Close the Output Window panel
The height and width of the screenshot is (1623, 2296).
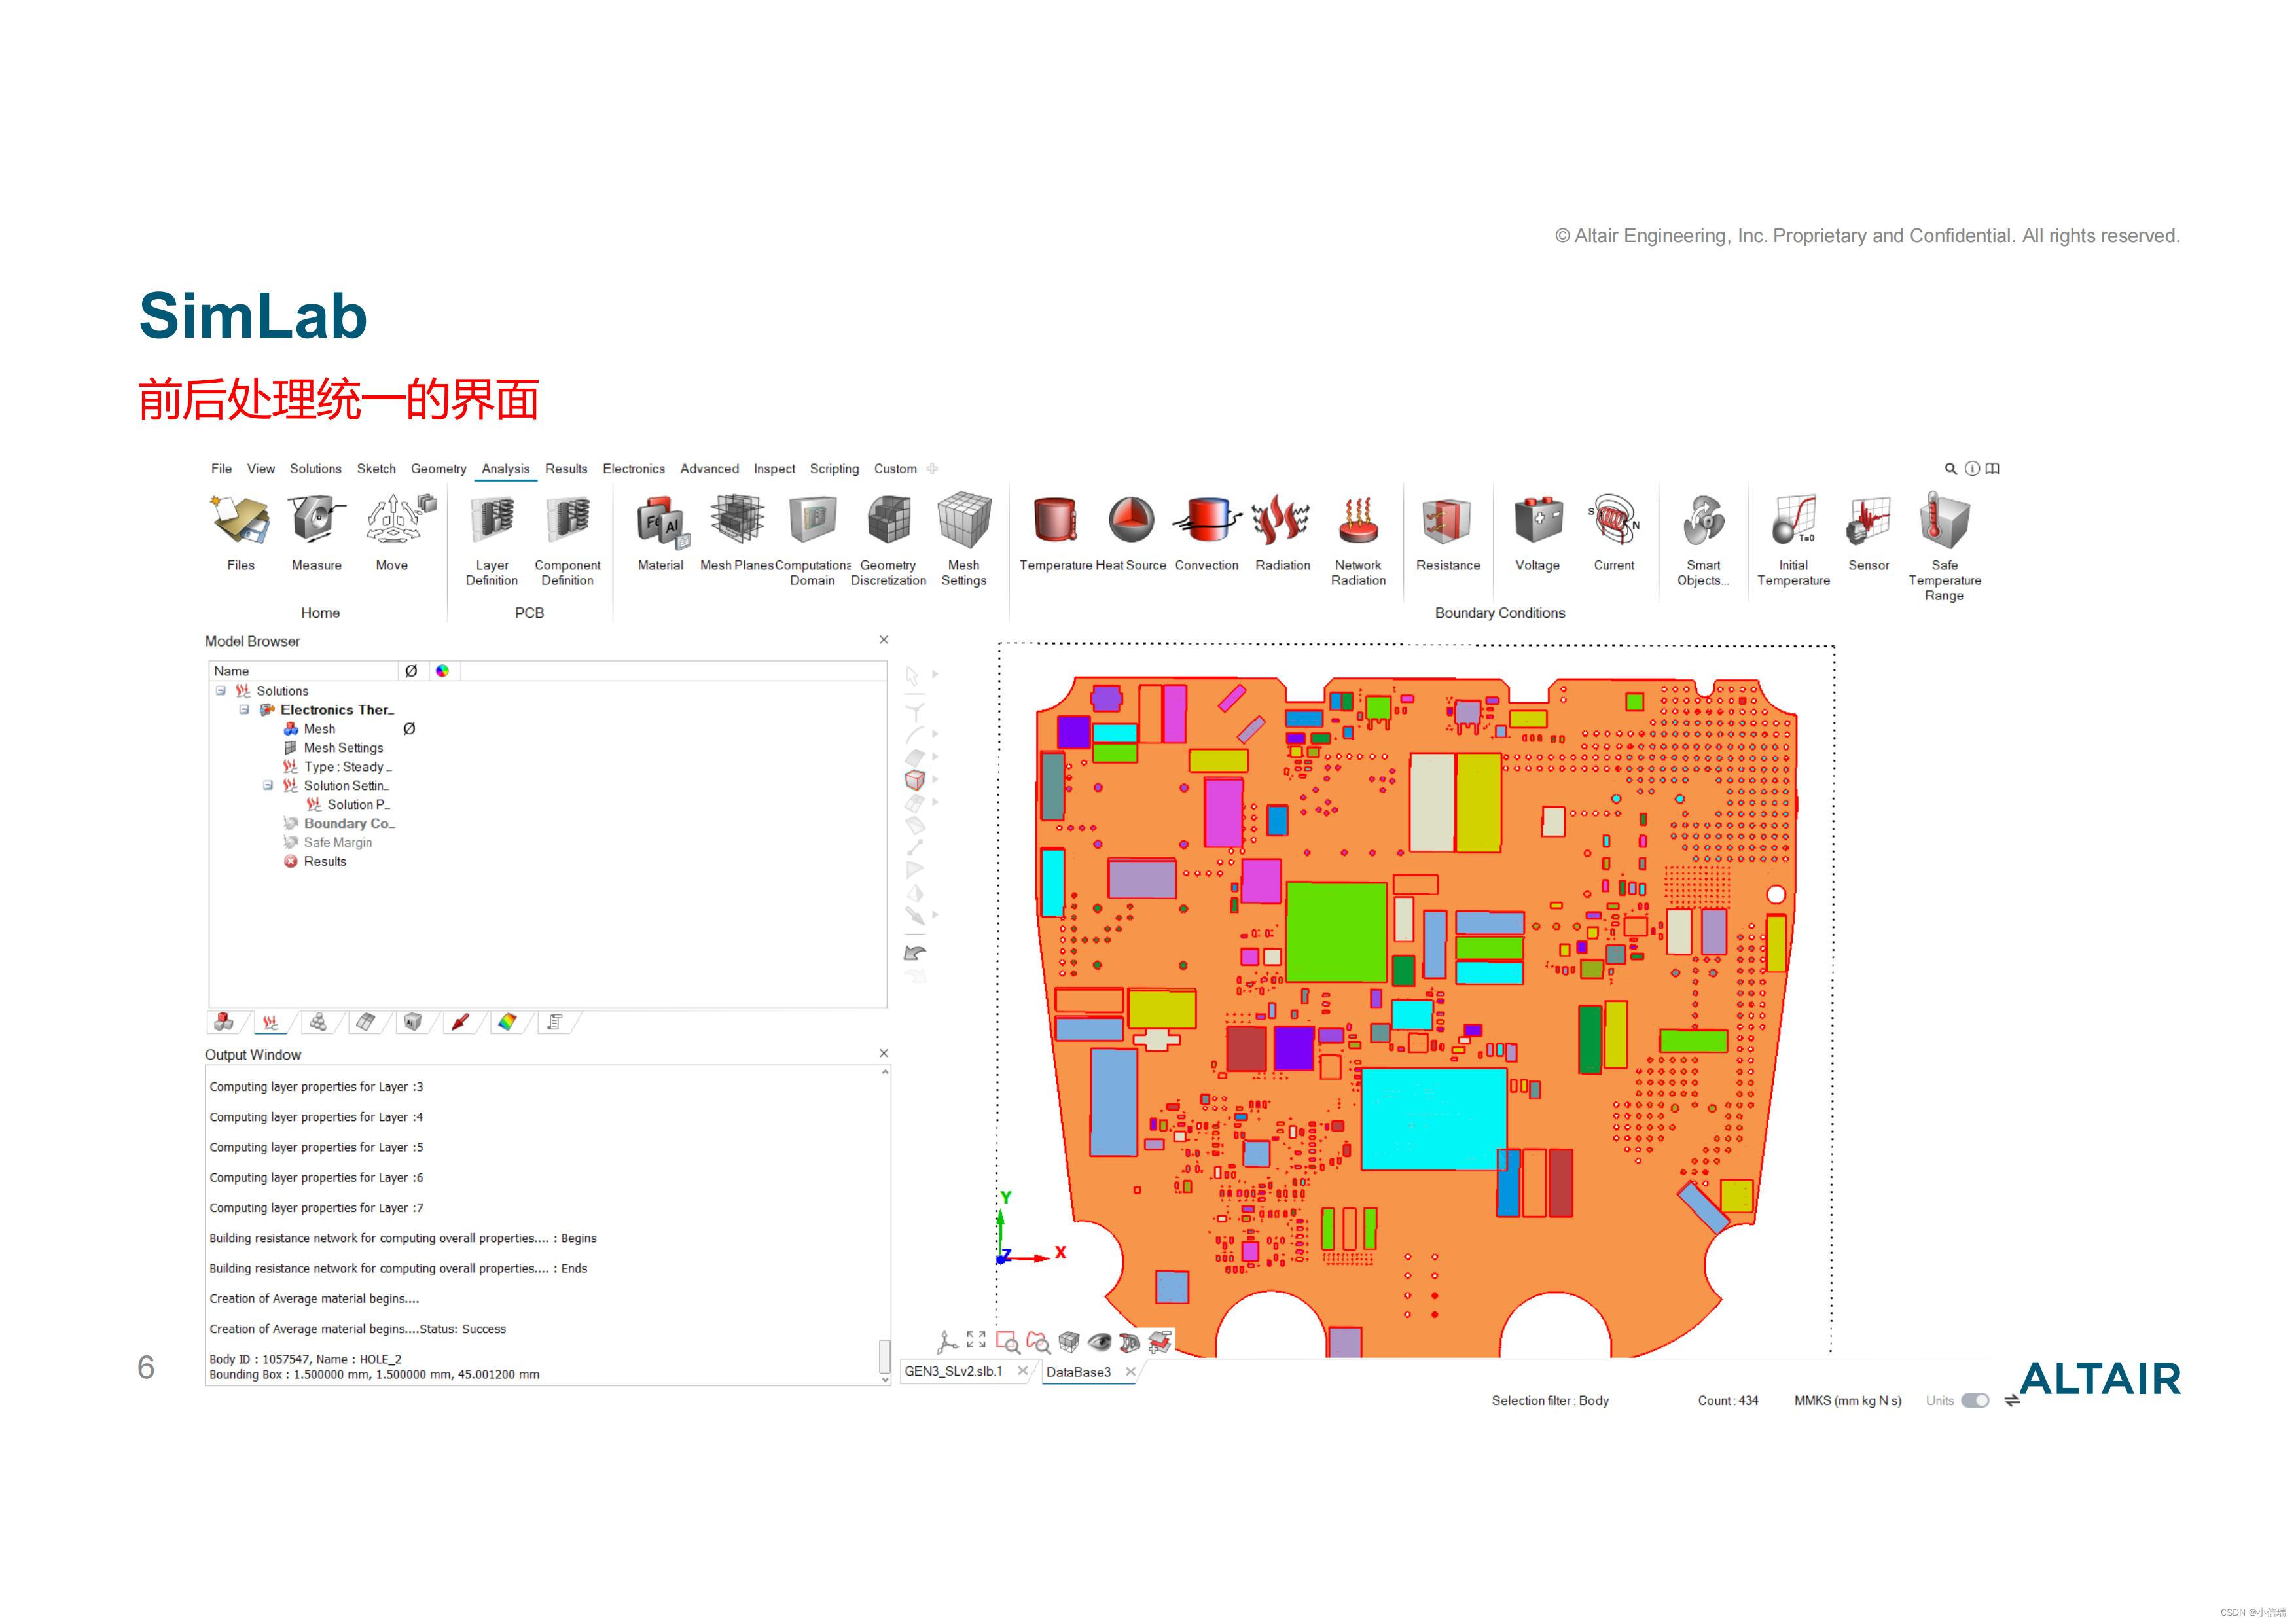[x=883, y=1053]
